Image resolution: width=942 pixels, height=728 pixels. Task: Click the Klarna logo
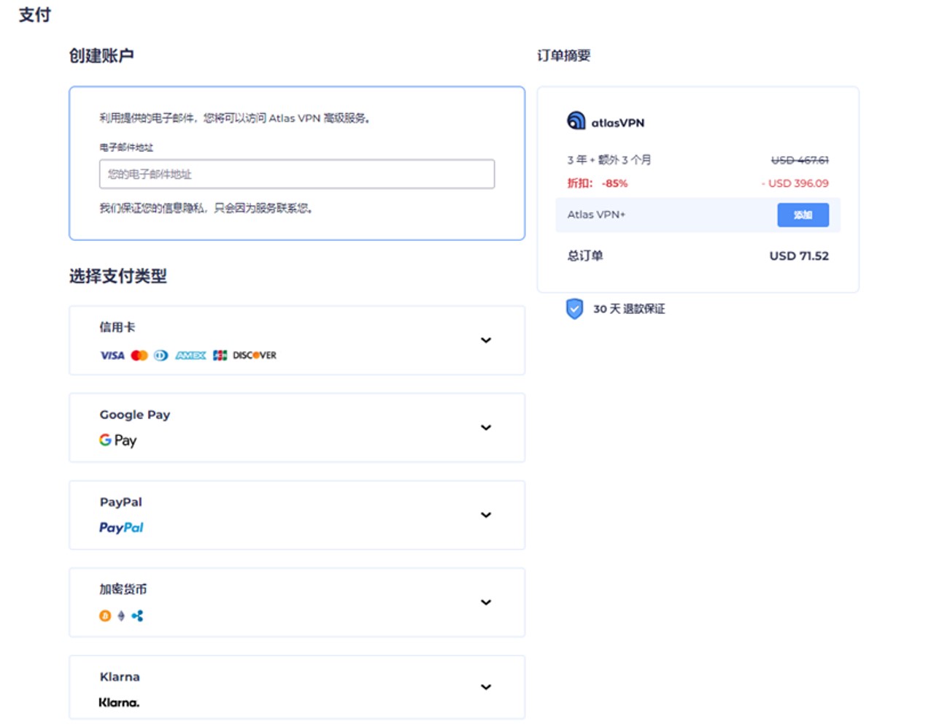point(119,702)
